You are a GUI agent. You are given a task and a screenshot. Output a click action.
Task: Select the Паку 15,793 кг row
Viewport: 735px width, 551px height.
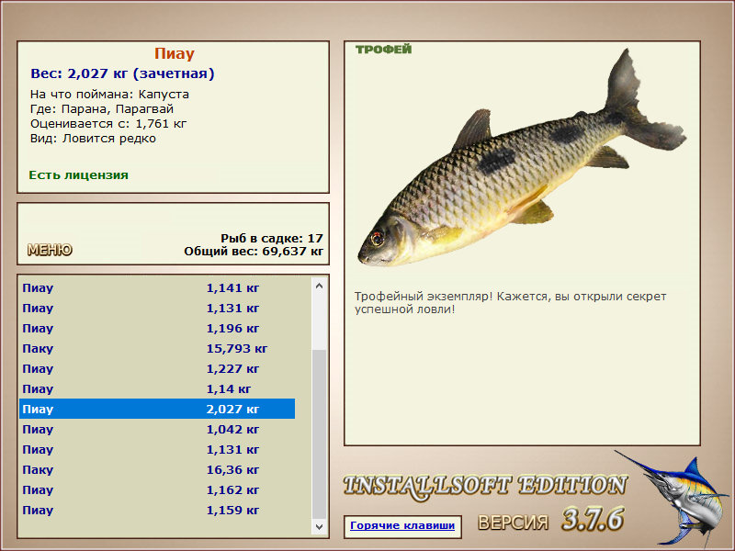[x=157, y=349]
